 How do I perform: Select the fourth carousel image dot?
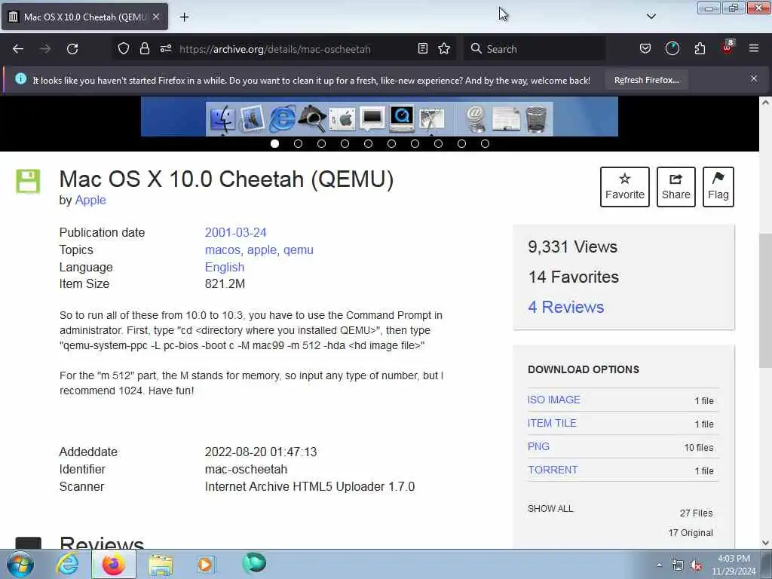[345, 144]
